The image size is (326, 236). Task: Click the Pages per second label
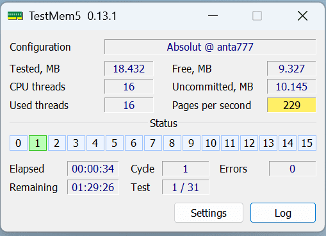pos(211,105)
